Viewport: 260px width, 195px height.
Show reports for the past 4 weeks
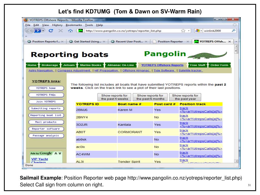(115, 97)
